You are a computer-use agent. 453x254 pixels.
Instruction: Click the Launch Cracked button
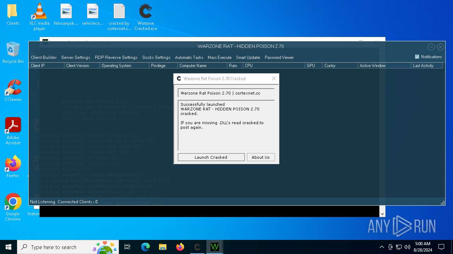[211, 157]
